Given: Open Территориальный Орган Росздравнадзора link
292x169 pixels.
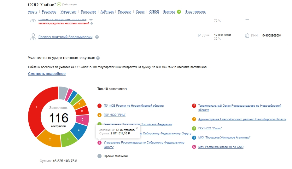Looking at the screenshot, I should tap(240, 108).
